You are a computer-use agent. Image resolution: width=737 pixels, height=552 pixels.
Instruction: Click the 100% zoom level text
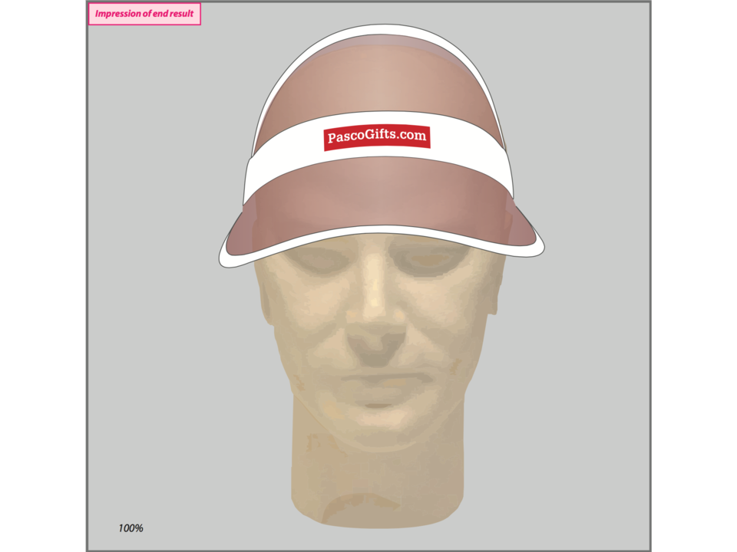131,527
